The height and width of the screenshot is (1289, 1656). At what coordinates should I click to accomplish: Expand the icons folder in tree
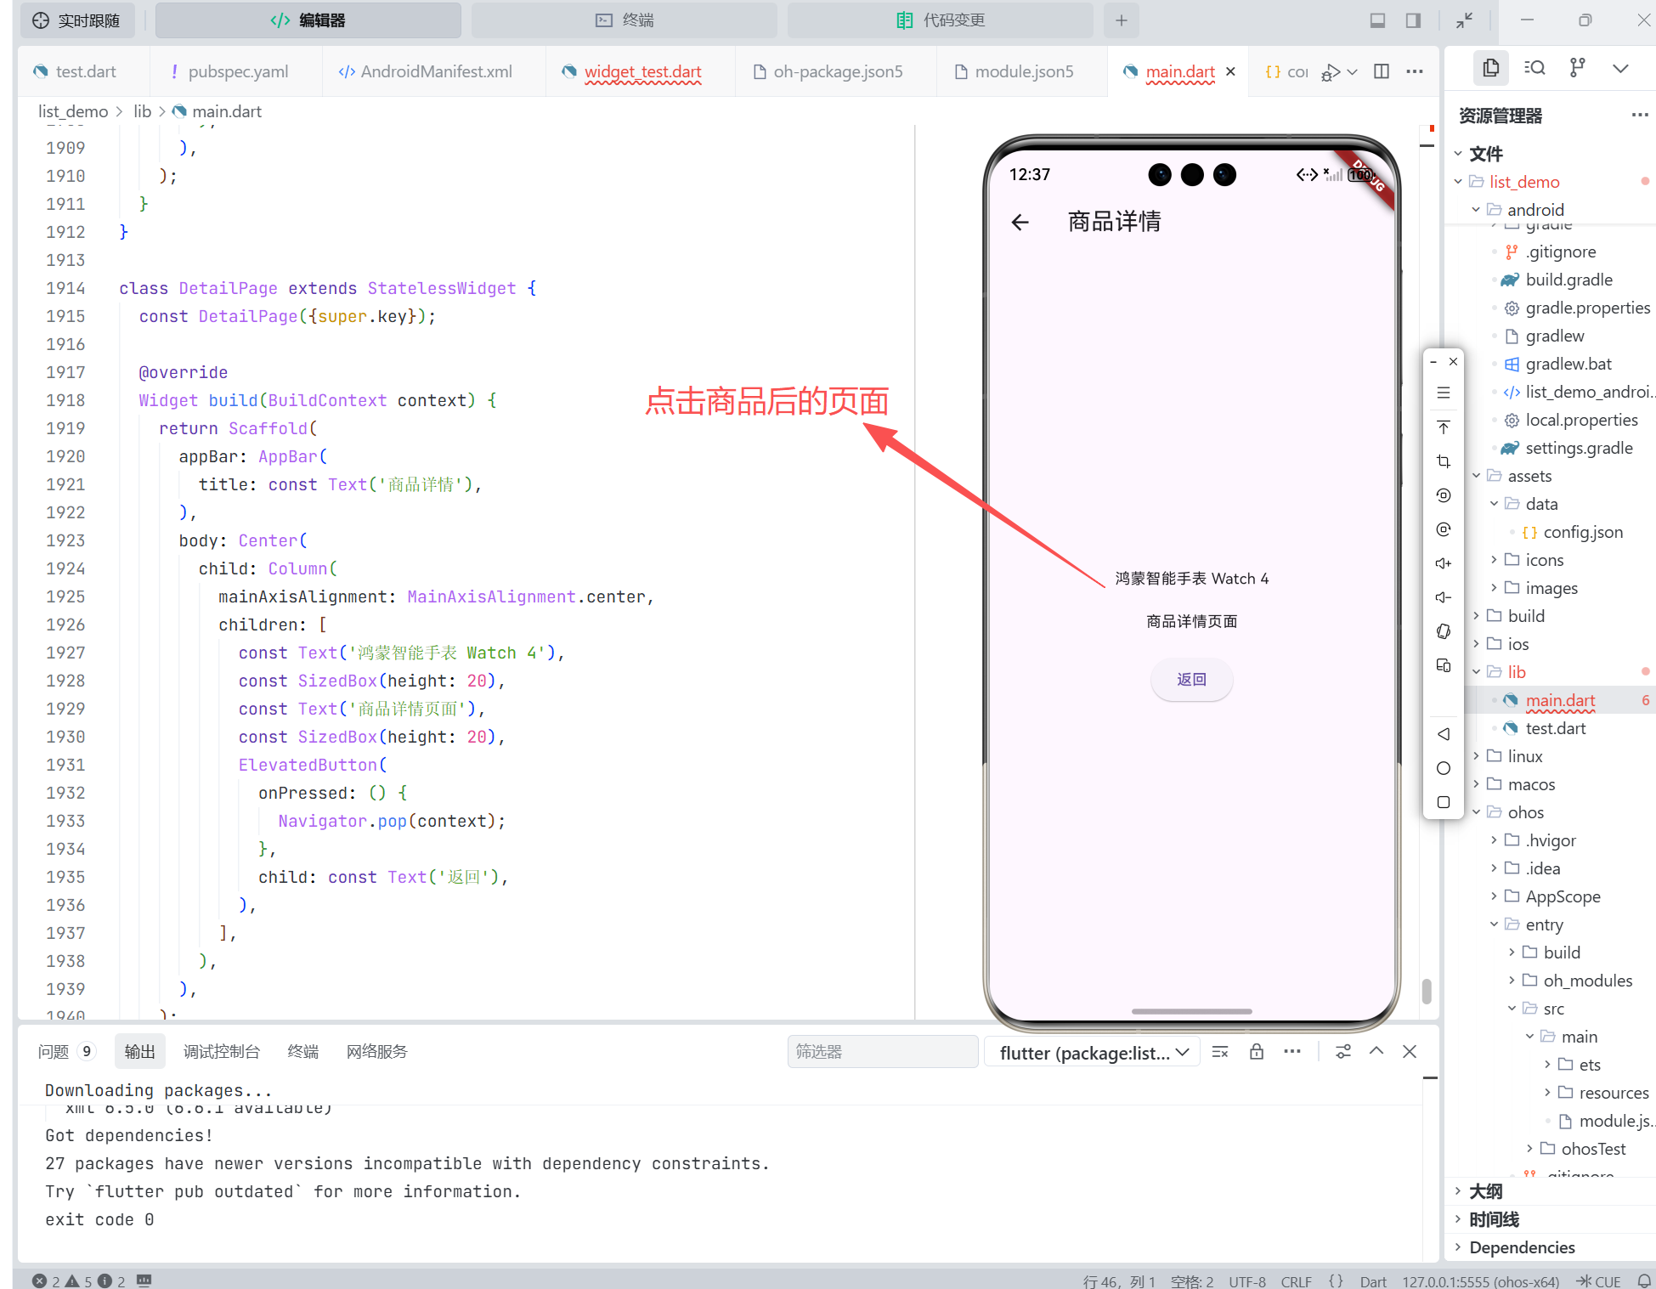[1544, 560]
